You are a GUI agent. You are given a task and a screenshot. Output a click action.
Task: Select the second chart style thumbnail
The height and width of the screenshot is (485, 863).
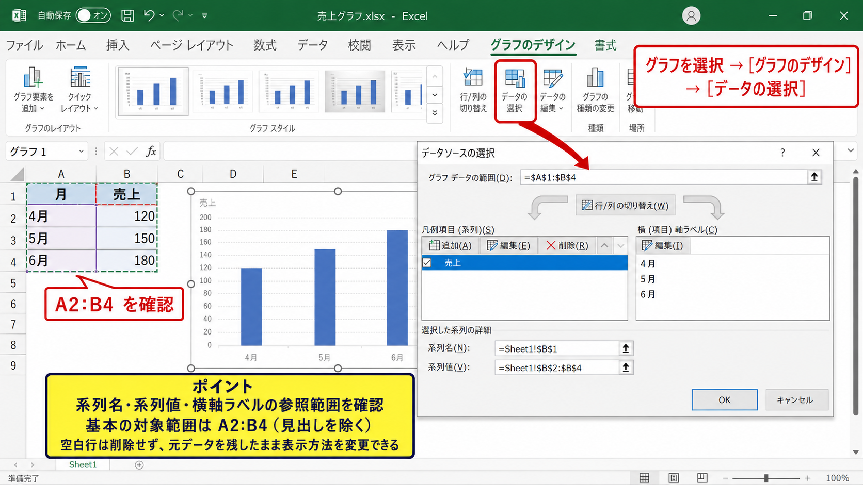223,91
